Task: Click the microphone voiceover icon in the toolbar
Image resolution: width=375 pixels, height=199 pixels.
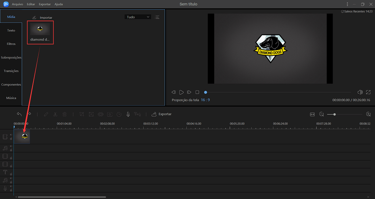Action: [128, 114]
